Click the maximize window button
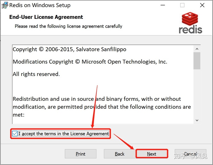 coord(182,5)
